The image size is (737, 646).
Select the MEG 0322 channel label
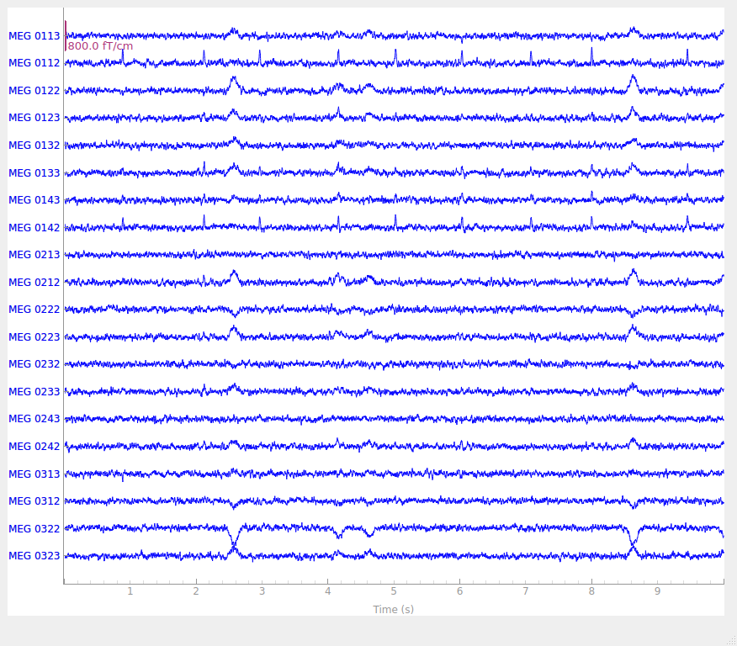(x=34, y=528)
